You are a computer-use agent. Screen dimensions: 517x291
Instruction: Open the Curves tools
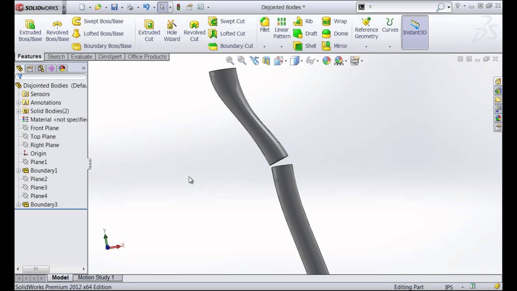(390, 25)
